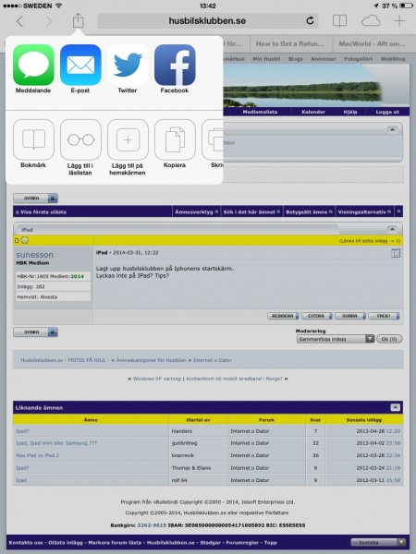Open iCloud tabs cloud icon
This screenshot has width=416, height=554.
coord(371,21)
